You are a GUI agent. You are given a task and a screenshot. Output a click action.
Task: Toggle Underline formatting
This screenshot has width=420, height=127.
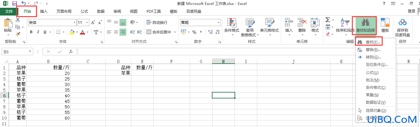pyautogui.click(x=45, y=32)
